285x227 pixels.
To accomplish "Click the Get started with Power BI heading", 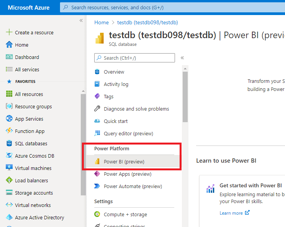I will [250, 185].
